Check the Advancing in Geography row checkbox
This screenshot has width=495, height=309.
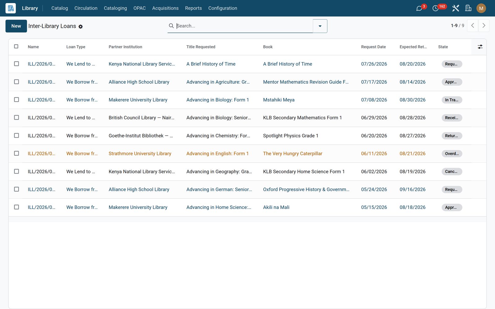16,171
